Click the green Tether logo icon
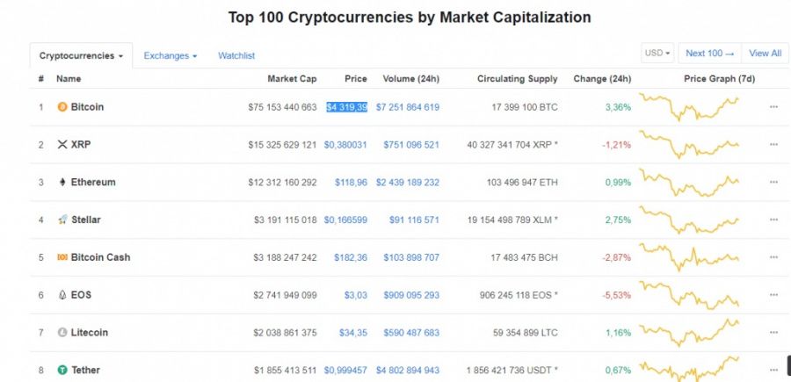 (62, 370)
